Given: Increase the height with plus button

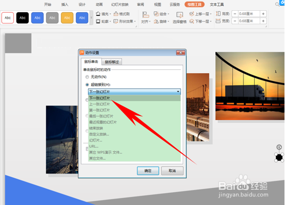Looking at the screenshot, I should tap(263, 14).
